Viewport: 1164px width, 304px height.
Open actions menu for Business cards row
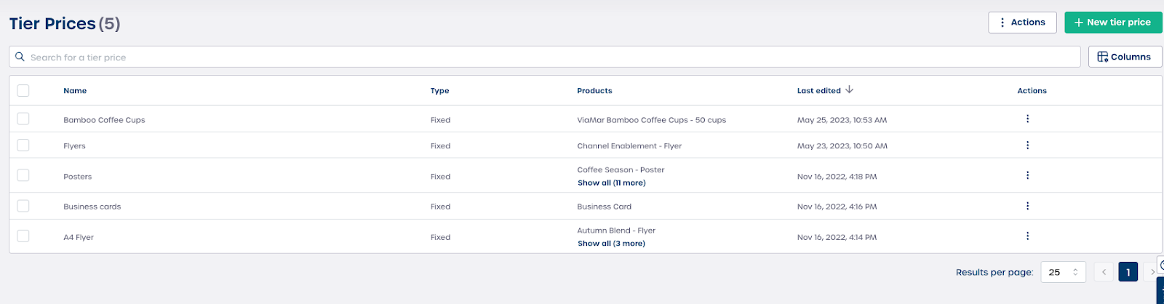tap(1027, 207)
